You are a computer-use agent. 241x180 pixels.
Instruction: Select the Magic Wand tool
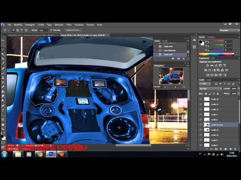tap(3, 54)
